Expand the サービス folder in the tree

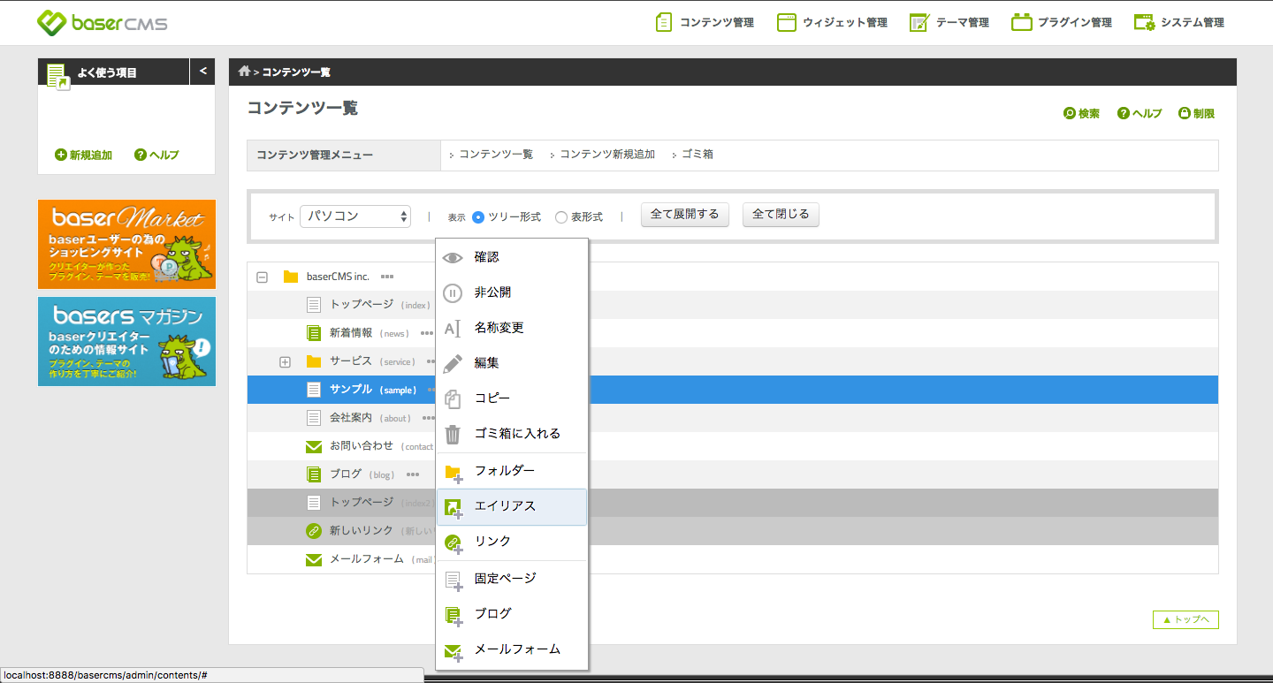click(x=285, y=361)
